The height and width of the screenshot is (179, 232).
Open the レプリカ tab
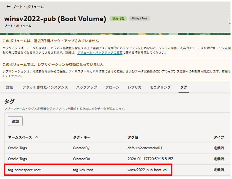coord(134,87)
